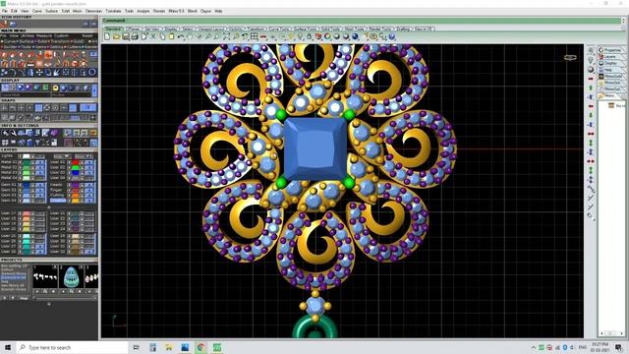
Task: Click the red double-headed arrow icon in right toolbar
Action: pos(591,134)
